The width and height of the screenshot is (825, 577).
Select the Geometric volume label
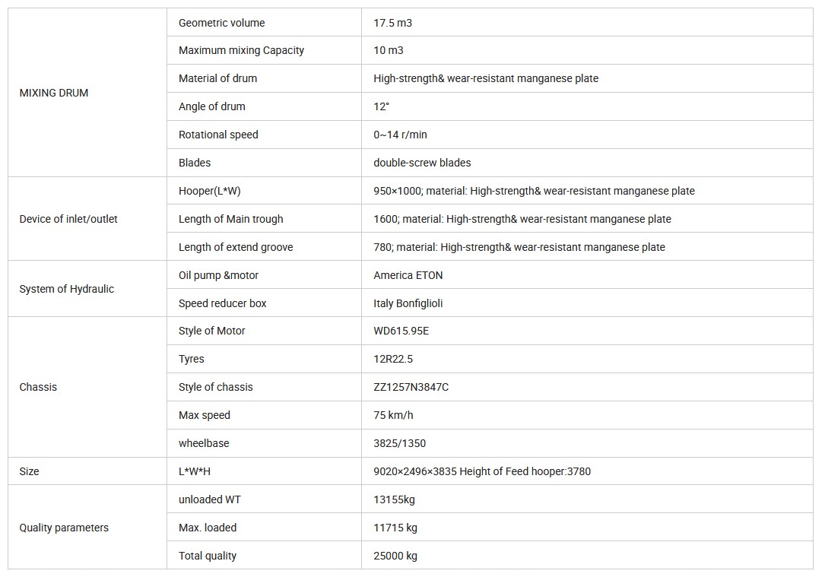coord(222,23)
